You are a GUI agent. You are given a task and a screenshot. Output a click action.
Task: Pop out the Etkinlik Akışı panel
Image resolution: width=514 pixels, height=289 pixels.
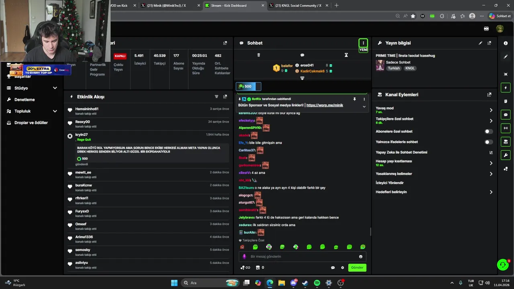[225, 97]
